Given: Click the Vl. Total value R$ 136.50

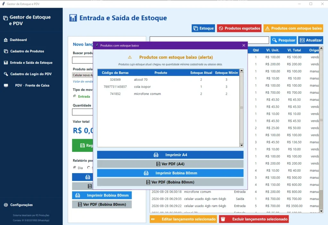Looking at the screenshot, I should click(x=294, y=142).
